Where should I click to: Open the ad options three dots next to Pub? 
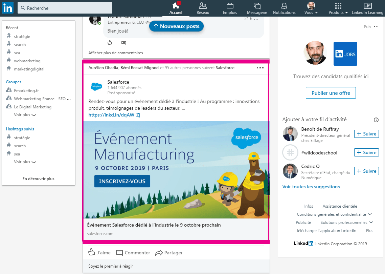click(376, 27)
